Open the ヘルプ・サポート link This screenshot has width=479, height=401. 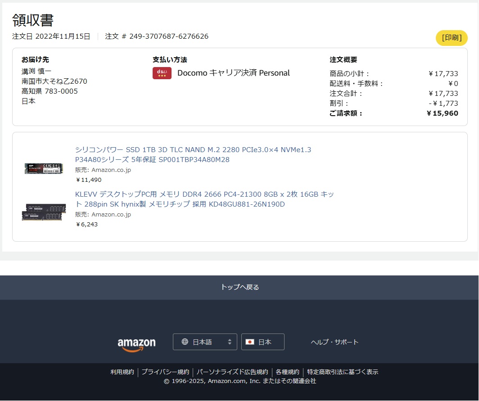[334, 342]
